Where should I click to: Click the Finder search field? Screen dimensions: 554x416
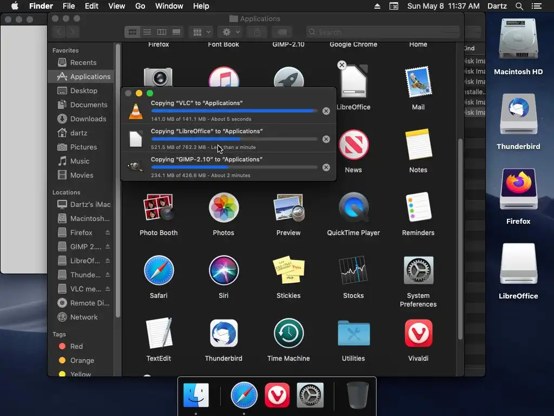pos(383,32)
